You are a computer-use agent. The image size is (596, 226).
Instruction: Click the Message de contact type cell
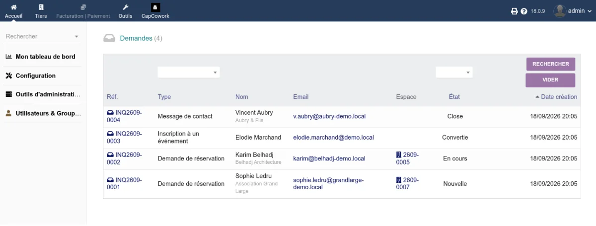[x=185, y=116]
